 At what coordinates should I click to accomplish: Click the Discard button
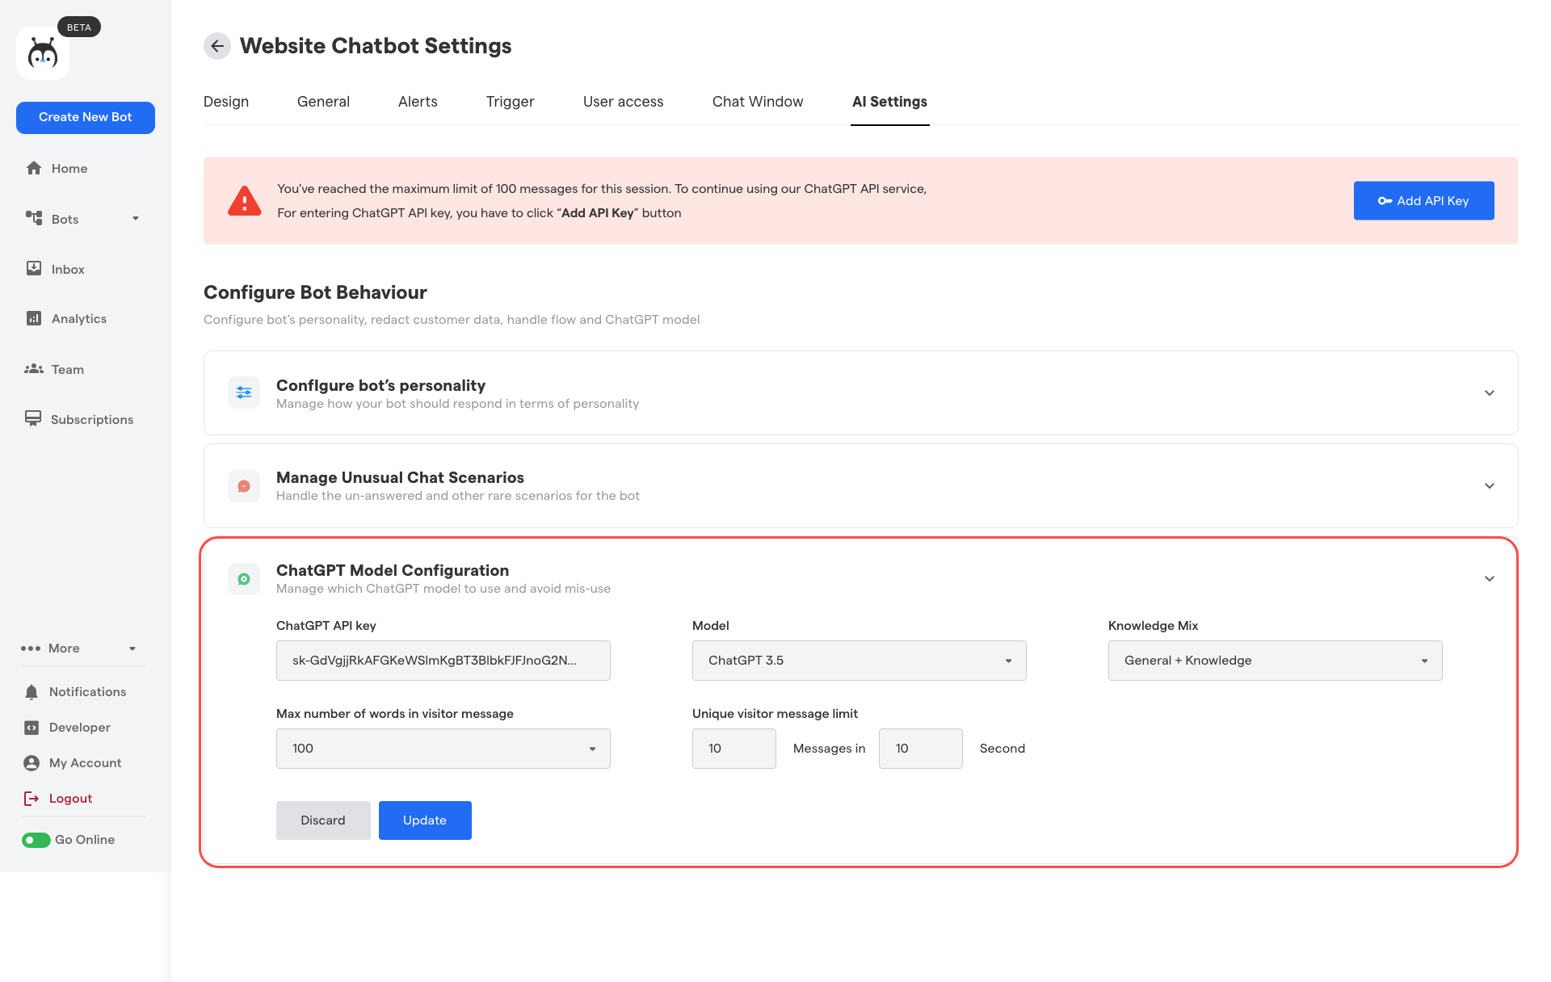322,819
